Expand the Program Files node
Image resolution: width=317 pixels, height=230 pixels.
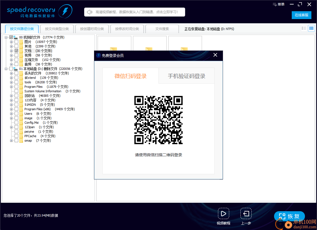click(11, 87)
